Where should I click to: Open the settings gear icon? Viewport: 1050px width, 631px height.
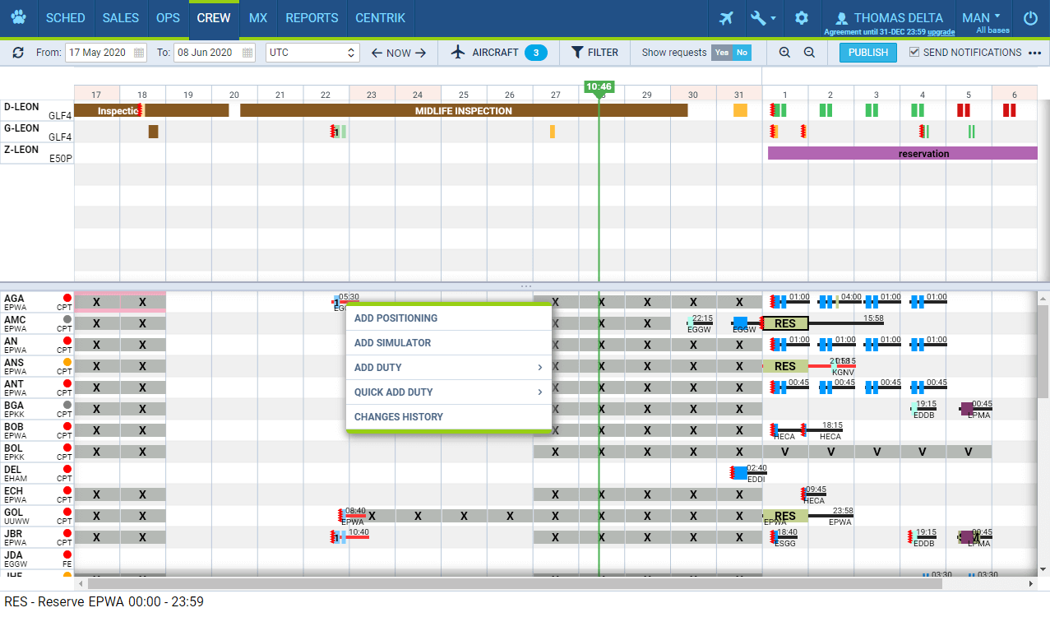click(802, 18)
